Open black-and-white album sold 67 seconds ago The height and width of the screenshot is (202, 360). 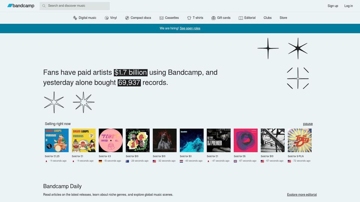click(273, 140)
